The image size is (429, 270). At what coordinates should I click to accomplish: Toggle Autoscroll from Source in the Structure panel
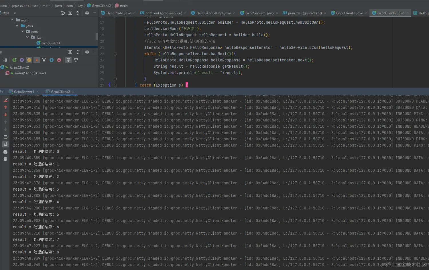[76, 60]
